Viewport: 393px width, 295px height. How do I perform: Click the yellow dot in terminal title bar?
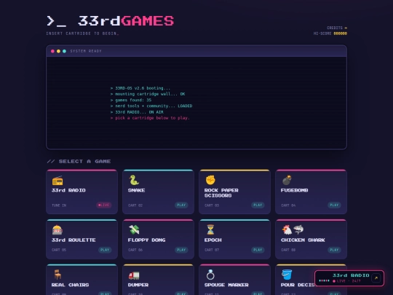tap(58, 51)
